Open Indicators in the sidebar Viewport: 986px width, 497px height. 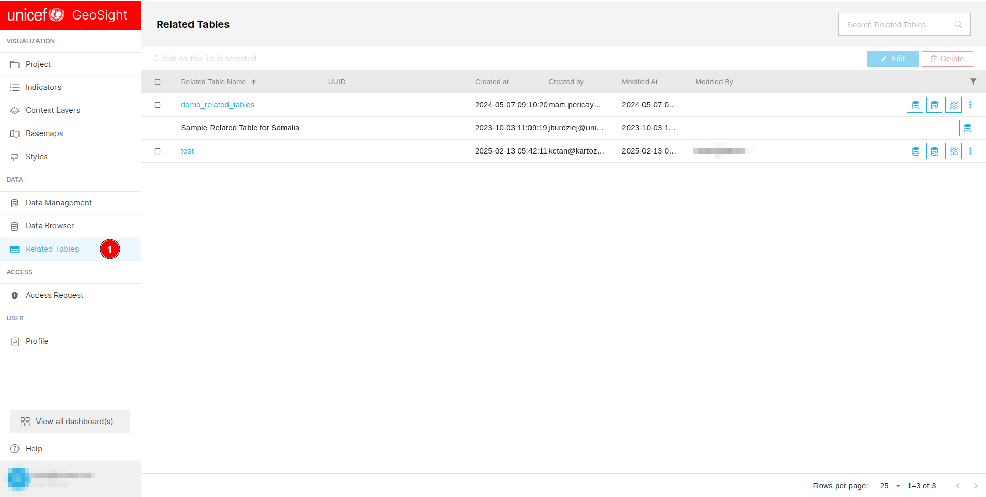[70, 87]
